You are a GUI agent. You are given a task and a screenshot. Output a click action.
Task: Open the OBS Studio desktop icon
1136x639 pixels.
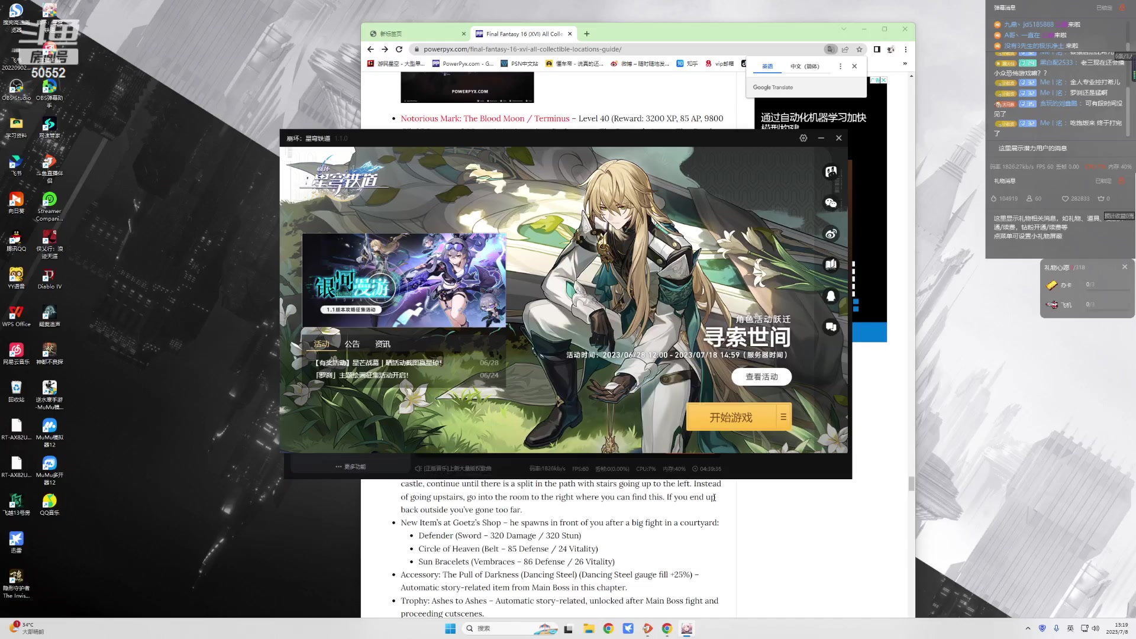pos(16,91)
